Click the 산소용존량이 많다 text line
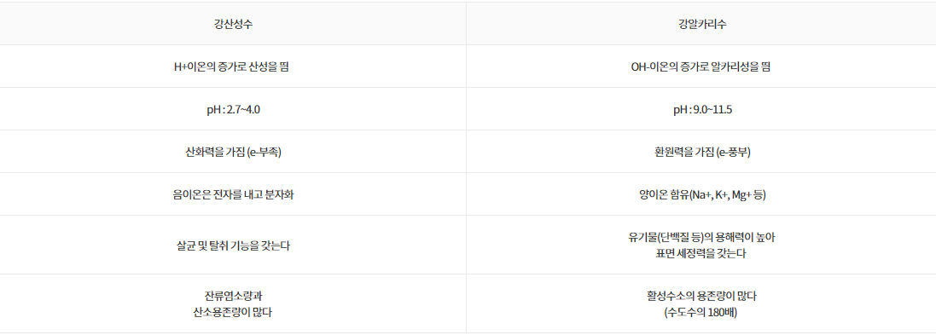936x335 pixels. (x=233, y=312)
